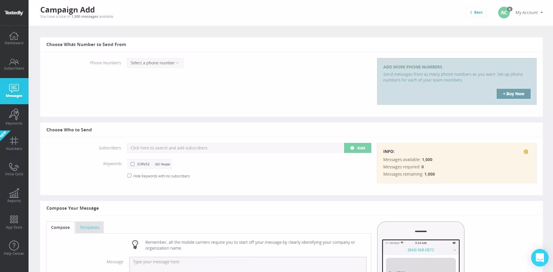Image resolution: width=553 pixels, height=272 pixels.
Task: Click the plus icon in the phone preview
Action: click(454, 250)
